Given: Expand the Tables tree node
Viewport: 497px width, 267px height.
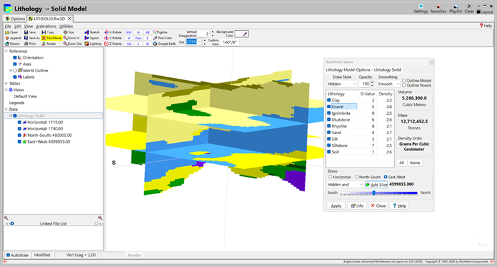Looking at the screenshot, I should point(6,83).
